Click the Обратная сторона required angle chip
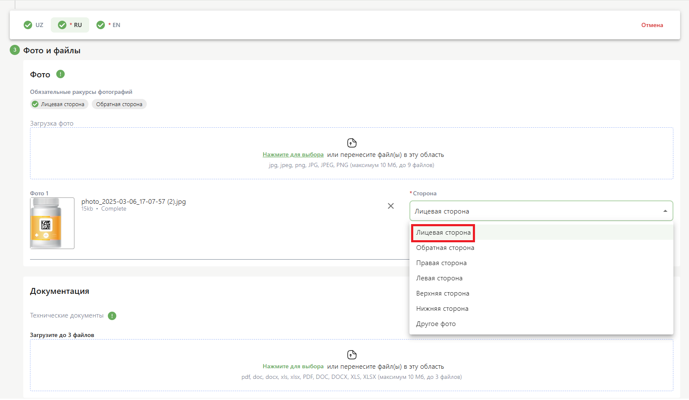This screenshot has width=689, height=400. (x=119, y=104)
